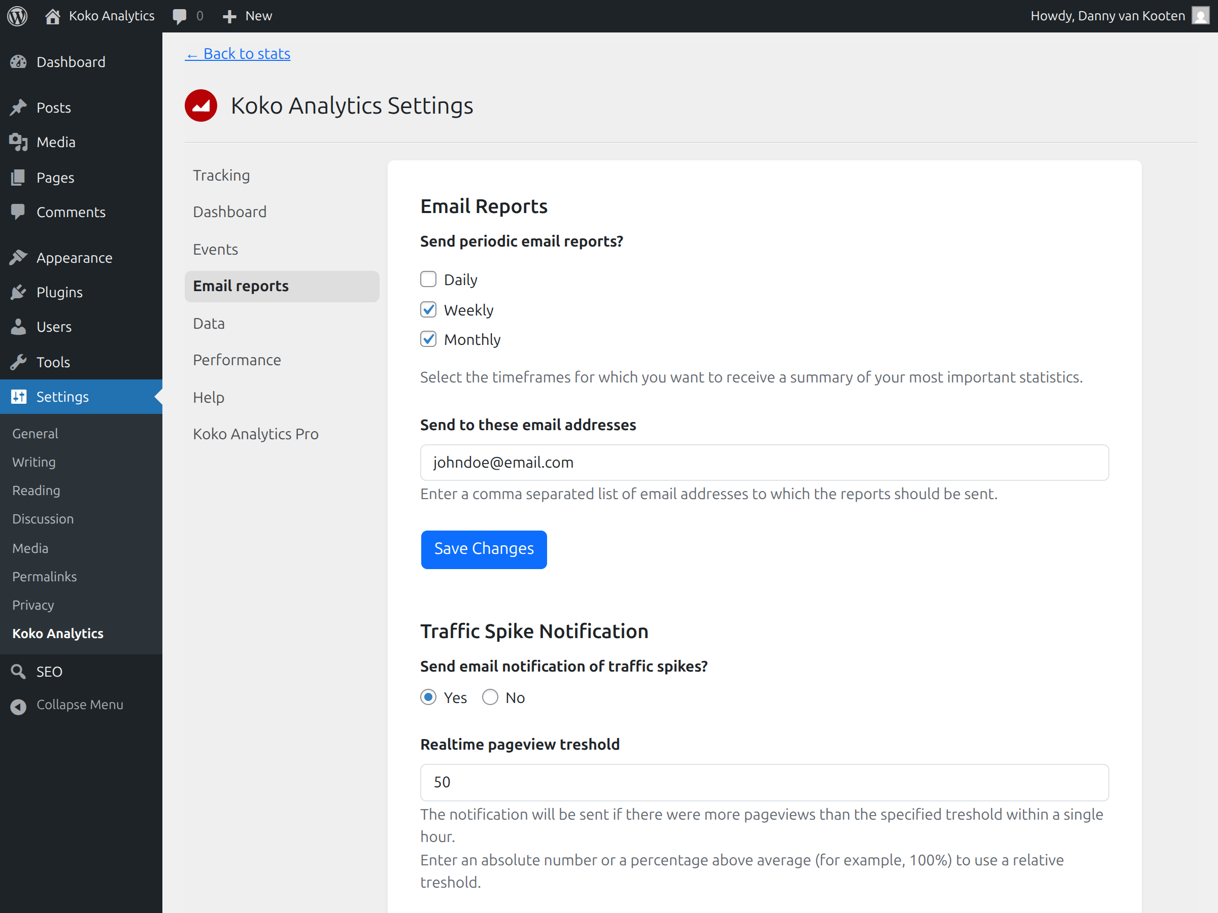This screenshot has height=913, width=1218.
Task: Open the Performance settings section
Action: (x=237, y=360)
